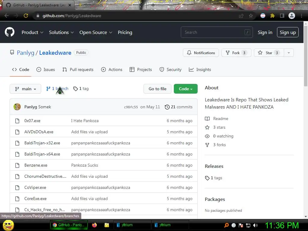Click the page vertical scrollbar thumb
Screen dimensions: 308x231
[x=306, y=56]
